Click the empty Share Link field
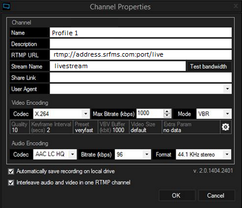This screenshot has width=242, height=208. 140,77
